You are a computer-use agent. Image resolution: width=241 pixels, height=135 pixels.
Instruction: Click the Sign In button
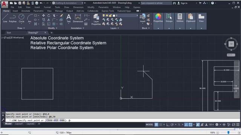click(182, 3)
